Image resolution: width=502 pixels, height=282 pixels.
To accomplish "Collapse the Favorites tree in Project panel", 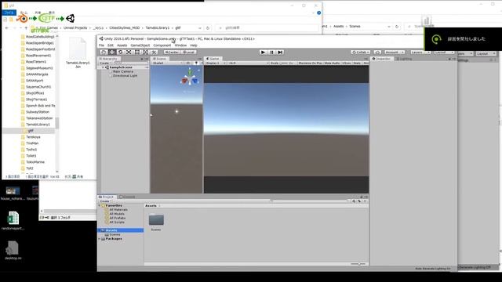I will (x=100, y=205).
